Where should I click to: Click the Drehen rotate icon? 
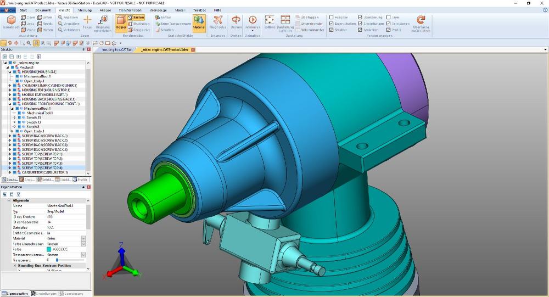click(x=236, y=22)
